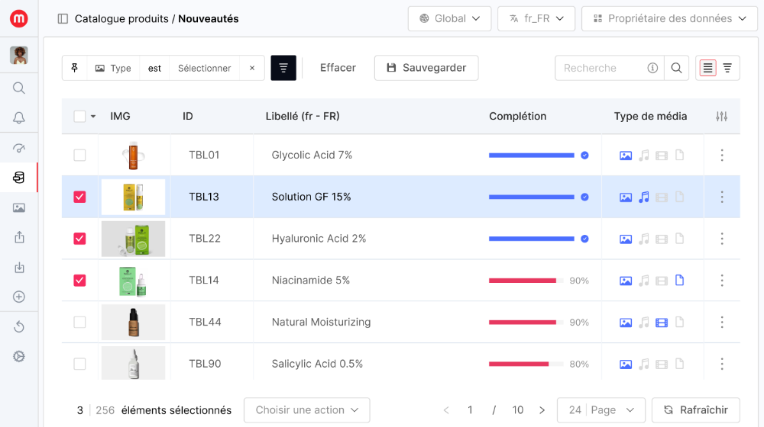Viewport: 764px width, 427px height.
Task: Click the pin filter icon
Action: tap(75, 68)
